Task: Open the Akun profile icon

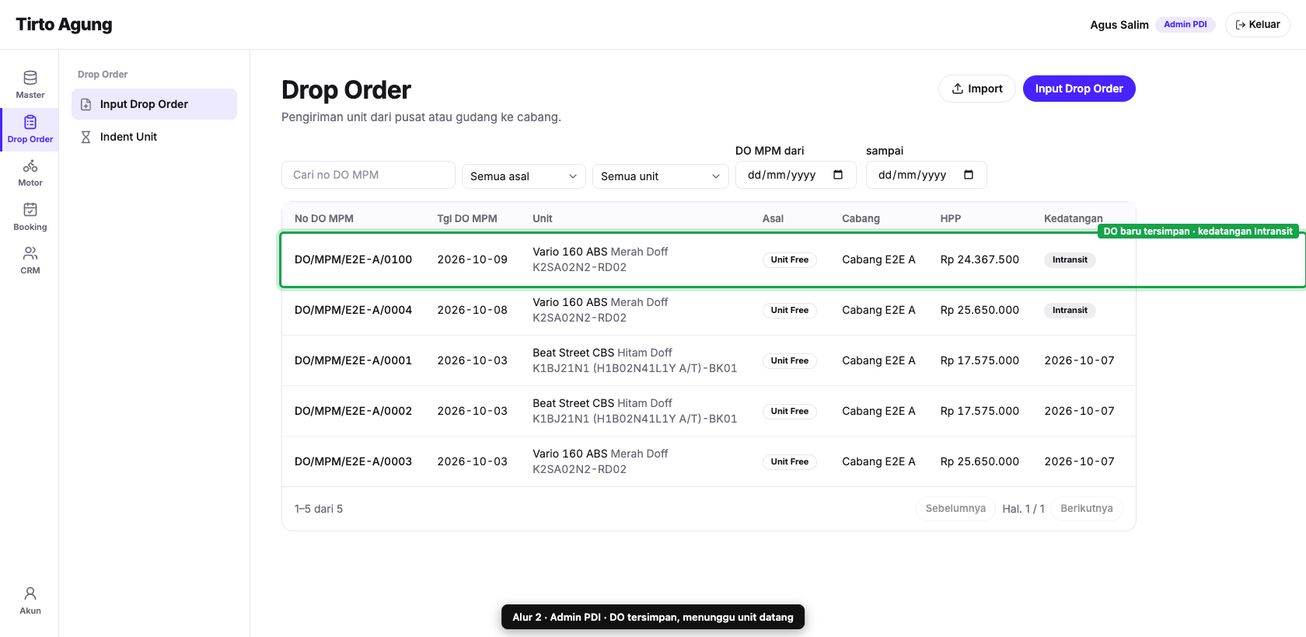Action: click(30, 593)
